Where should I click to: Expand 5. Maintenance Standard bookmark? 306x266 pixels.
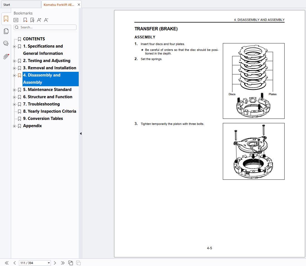(14, 90)
